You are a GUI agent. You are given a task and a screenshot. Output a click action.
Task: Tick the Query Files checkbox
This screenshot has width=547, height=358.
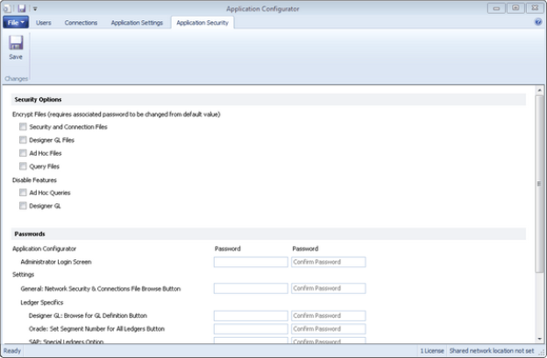[x=24, y=166]
